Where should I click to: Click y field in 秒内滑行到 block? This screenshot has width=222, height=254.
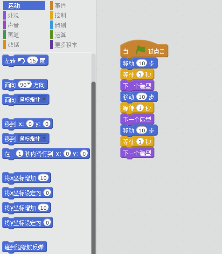(84, 154)
